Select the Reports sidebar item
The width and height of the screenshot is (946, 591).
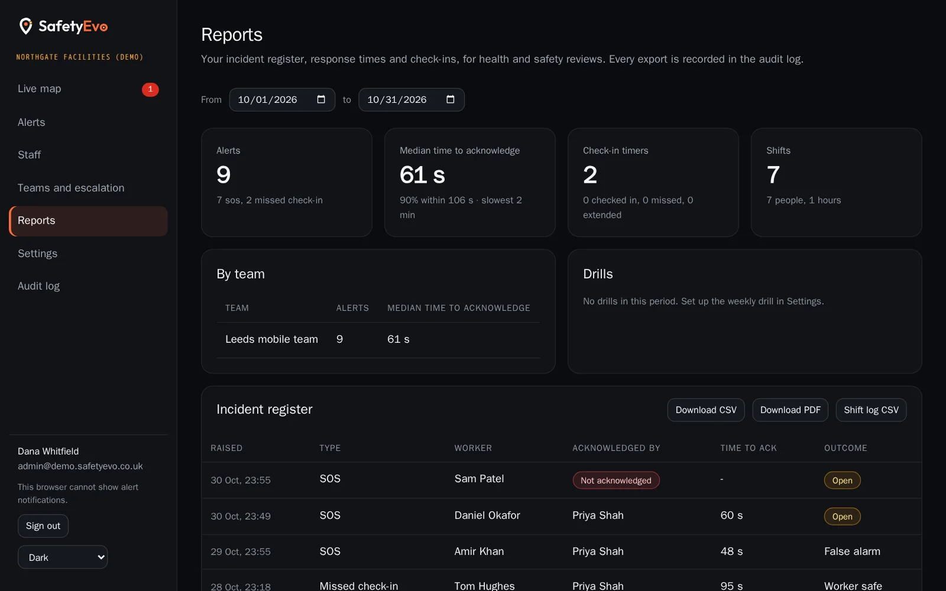(88, 221)
